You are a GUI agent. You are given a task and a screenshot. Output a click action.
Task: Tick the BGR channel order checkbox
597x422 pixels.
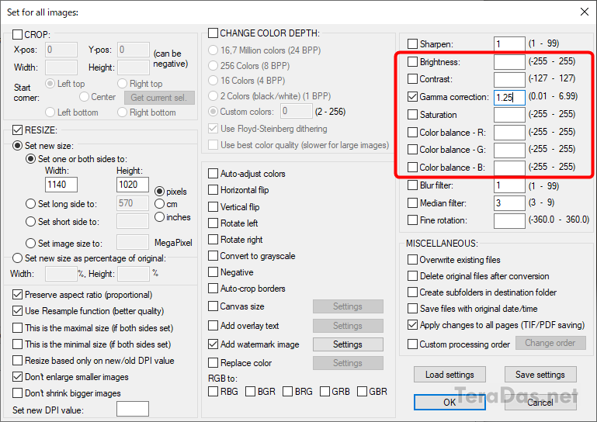coord(250,391)
